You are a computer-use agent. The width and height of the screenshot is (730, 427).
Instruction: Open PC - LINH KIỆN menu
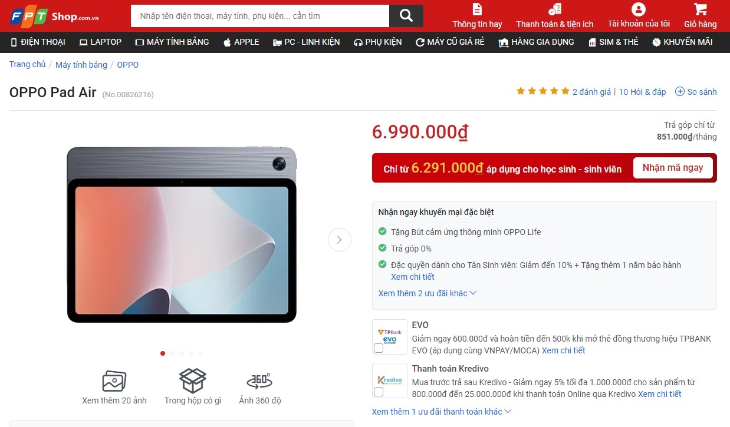click(x=307, y=42)
